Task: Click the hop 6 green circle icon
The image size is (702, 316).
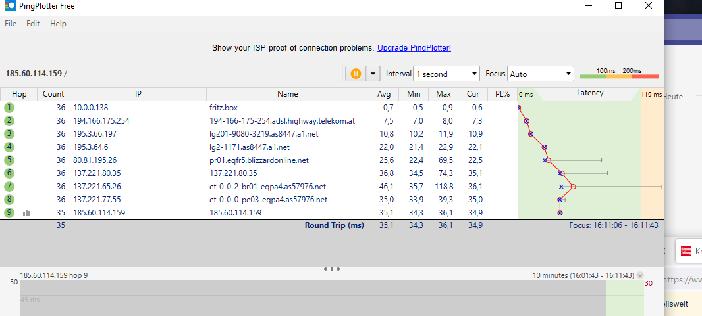Action: click(x=9, y=173)
